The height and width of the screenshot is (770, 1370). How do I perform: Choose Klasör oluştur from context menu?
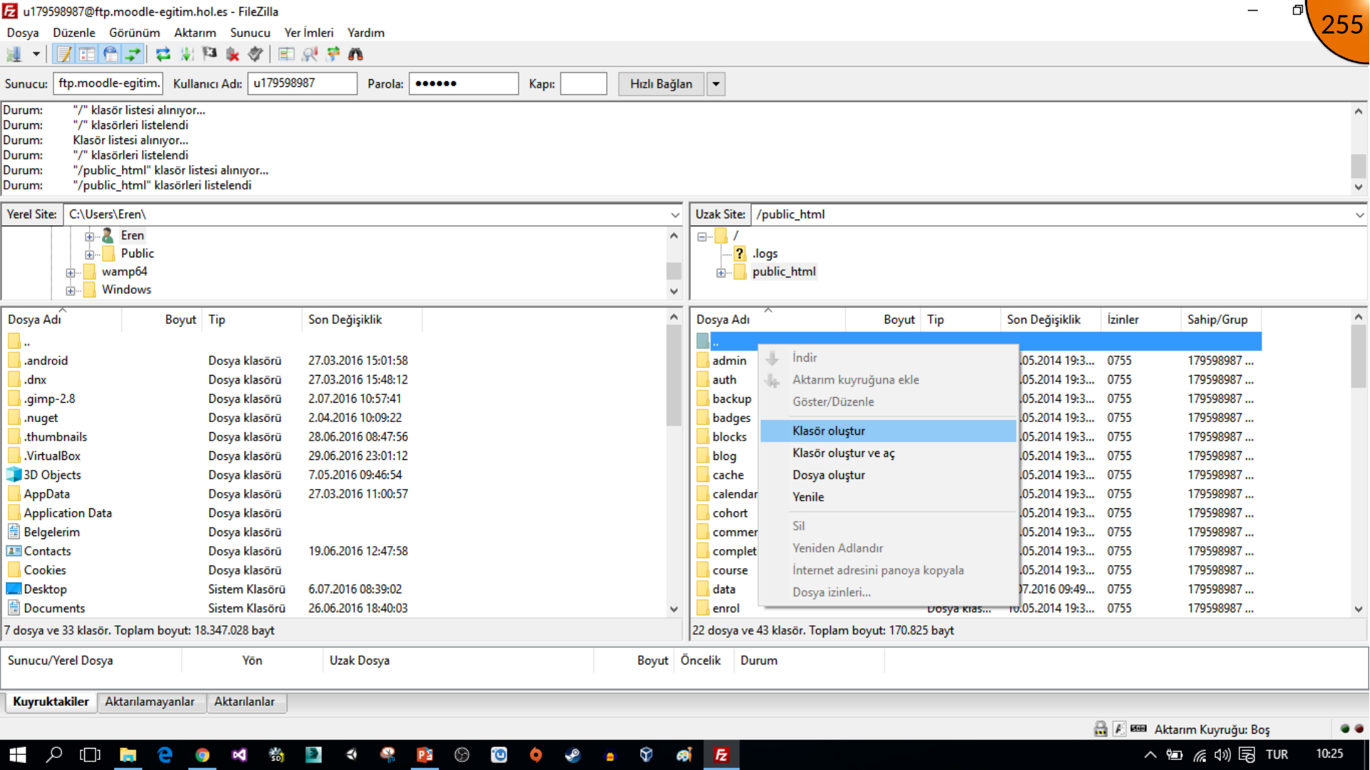888,431
